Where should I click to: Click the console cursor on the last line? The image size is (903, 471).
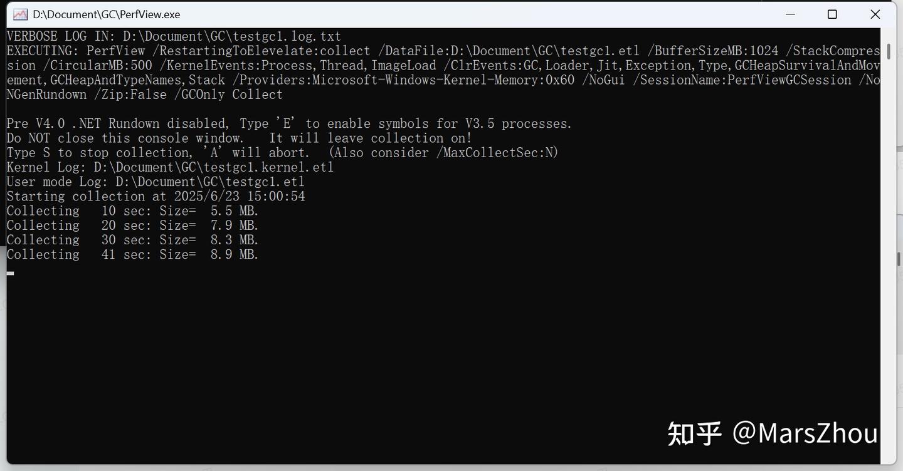pos(10,272)
